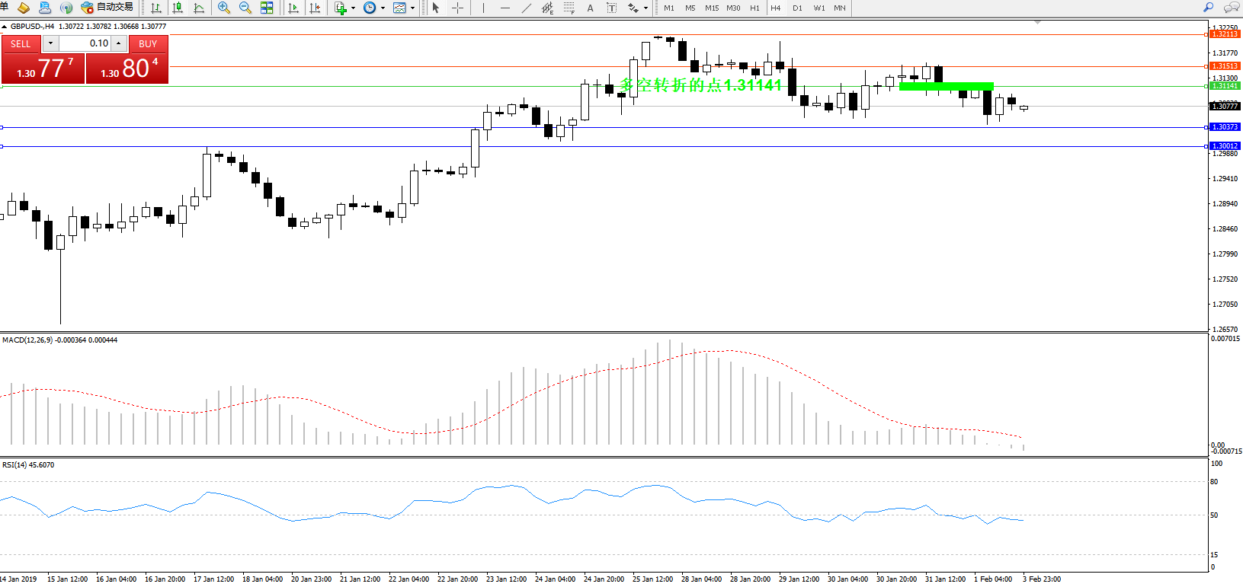Select the horizontal line drawing tool
Viewport: 1243px width, 587px height.
(505, 8)
